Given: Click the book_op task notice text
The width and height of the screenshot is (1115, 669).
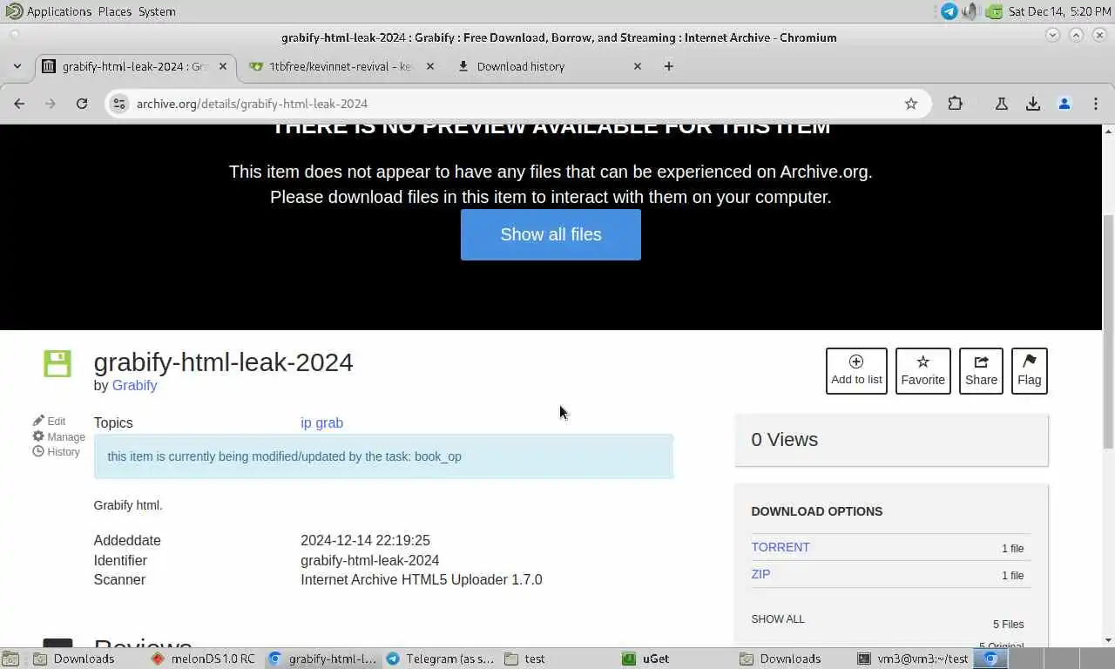Looking at the screenshot, I should pyautogui.click(x=284, y=456).
